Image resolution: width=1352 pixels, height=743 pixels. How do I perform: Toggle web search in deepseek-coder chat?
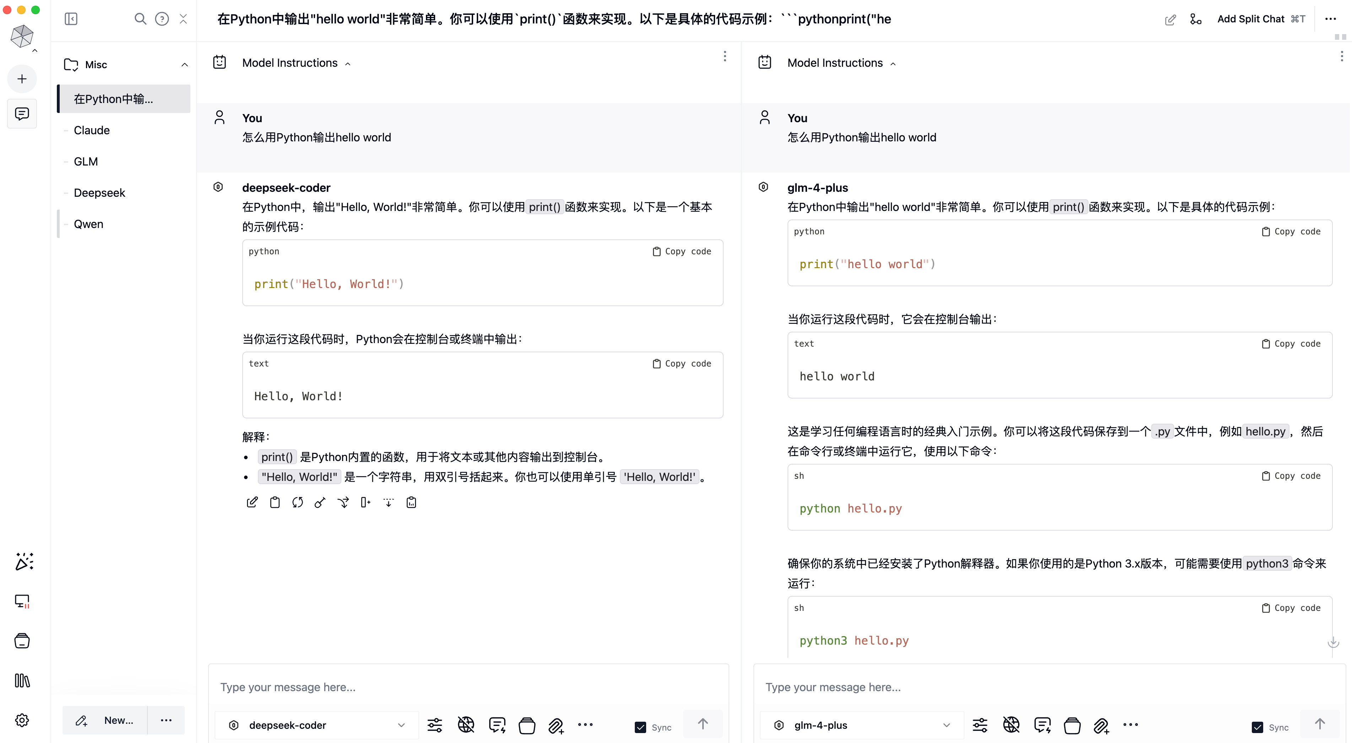466,725
